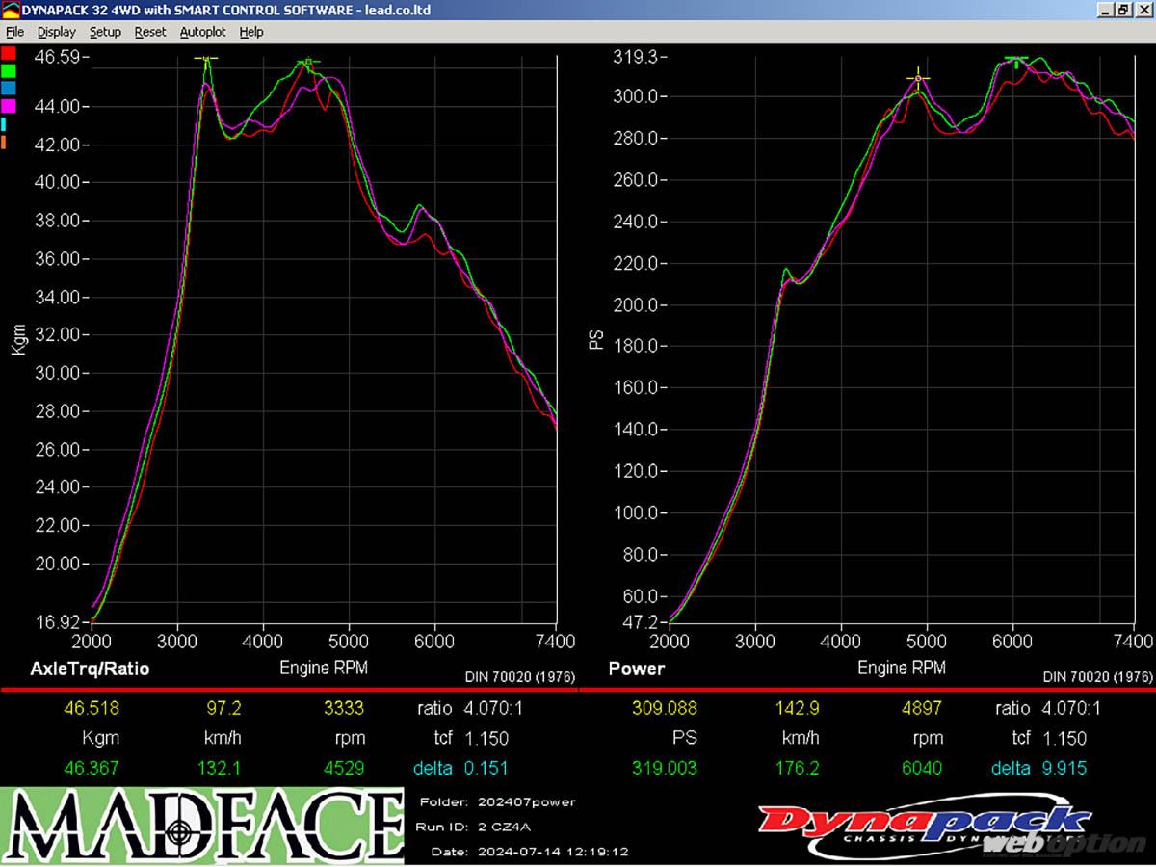Click the Reset menu item
The height and width of the screenshot is (867, 1156).
coord(150,32)
